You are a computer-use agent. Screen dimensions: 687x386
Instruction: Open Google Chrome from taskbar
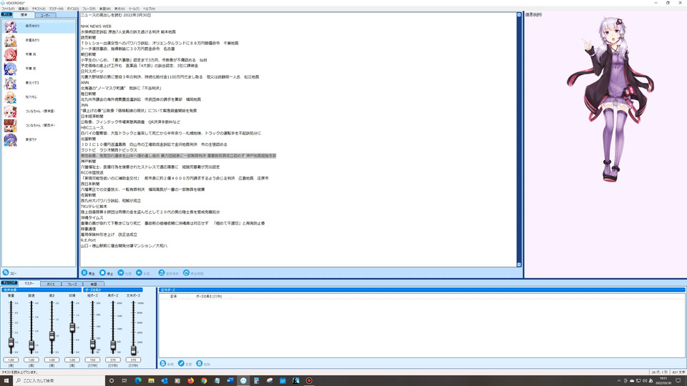(x=204, y=381)
